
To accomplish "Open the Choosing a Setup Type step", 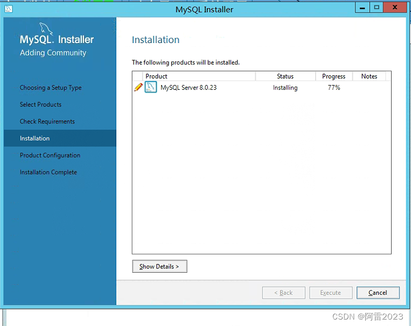I will coord(51,88).
